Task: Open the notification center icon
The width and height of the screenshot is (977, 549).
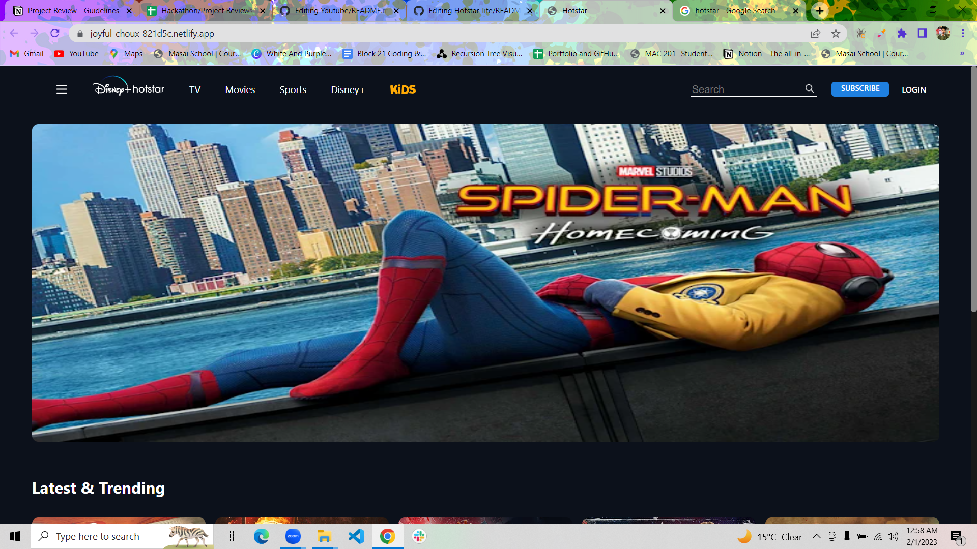Action: [x=957, y=537]
